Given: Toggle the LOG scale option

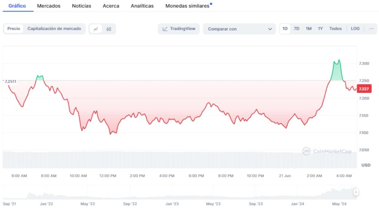Looking at the screenshot, I should (x=355, y=29).
